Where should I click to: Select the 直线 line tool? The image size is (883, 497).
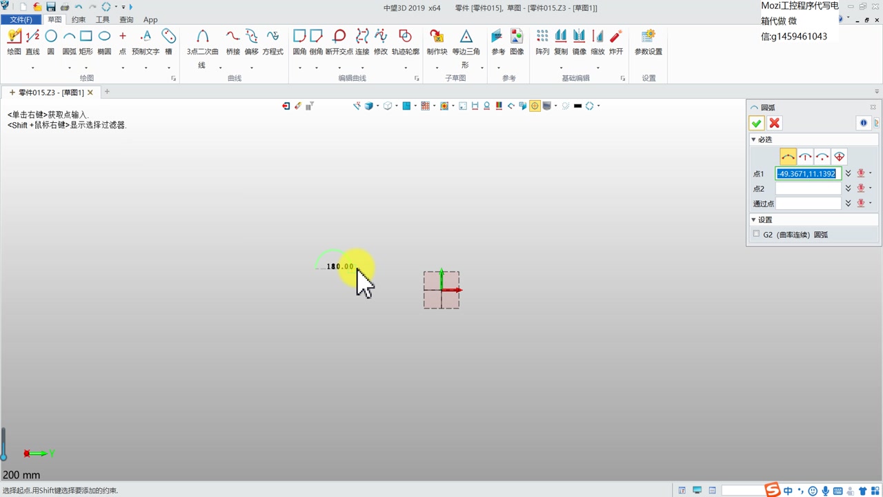32,43
